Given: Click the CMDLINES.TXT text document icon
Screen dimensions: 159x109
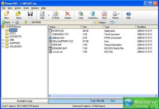Looking at the screenshot, I should 50,34.
